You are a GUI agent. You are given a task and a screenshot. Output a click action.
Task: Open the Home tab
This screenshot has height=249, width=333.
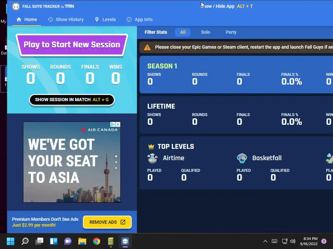tap(27, 19)
